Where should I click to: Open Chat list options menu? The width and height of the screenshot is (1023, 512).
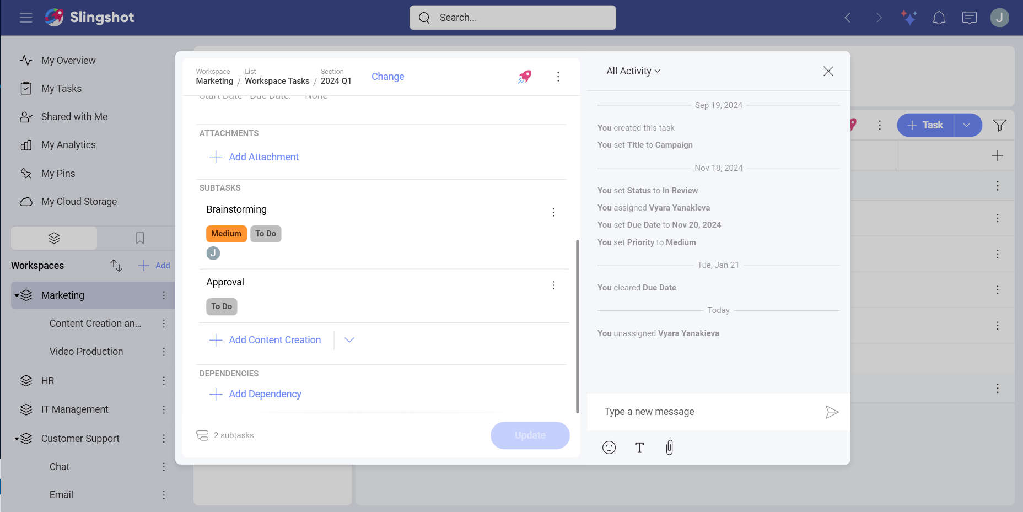tap(164, 467)
